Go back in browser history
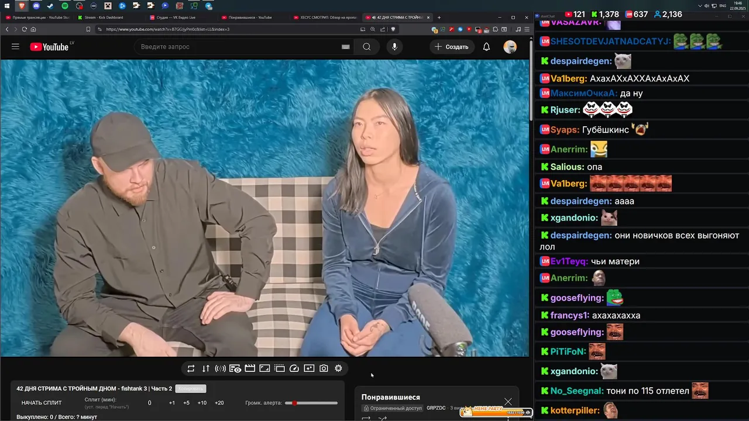 point(7,29)
